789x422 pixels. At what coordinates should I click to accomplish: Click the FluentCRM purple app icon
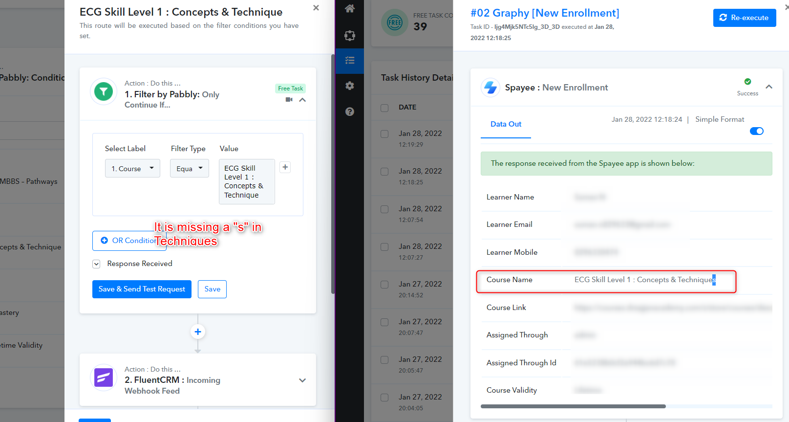(104, 378)
